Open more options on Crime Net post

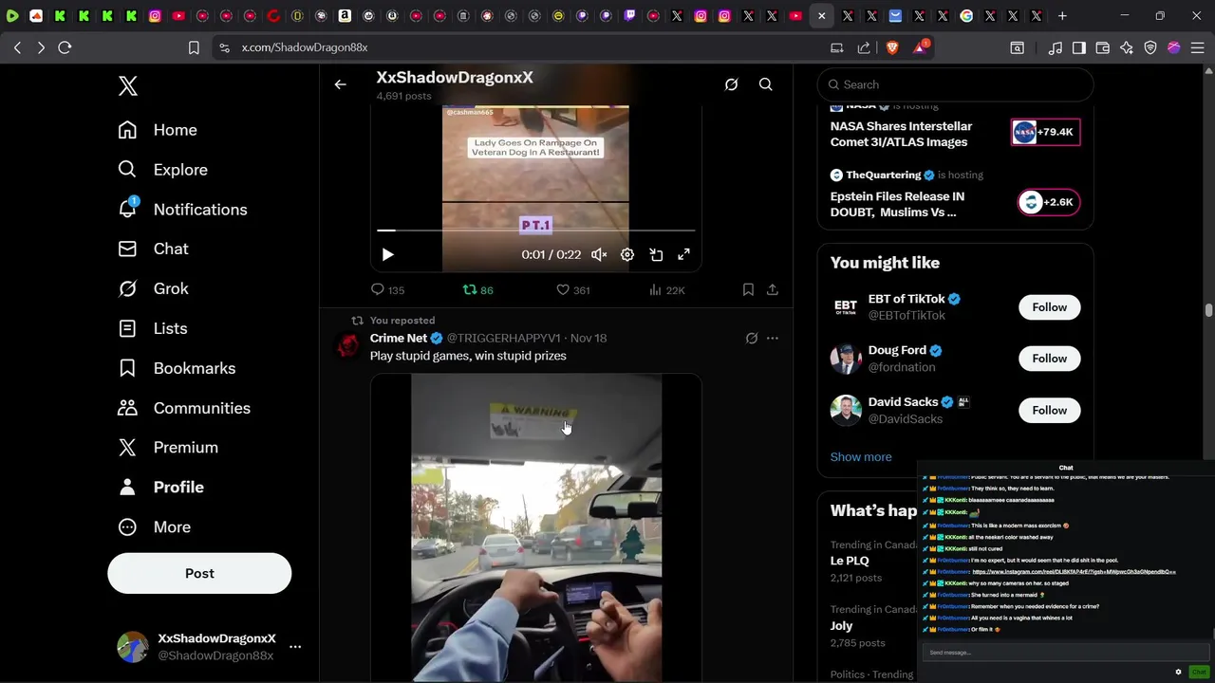pos(772,338)
